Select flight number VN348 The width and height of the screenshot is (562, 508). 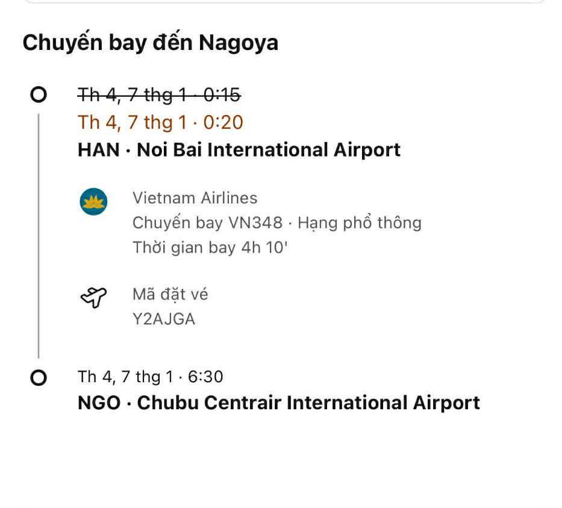255,223
